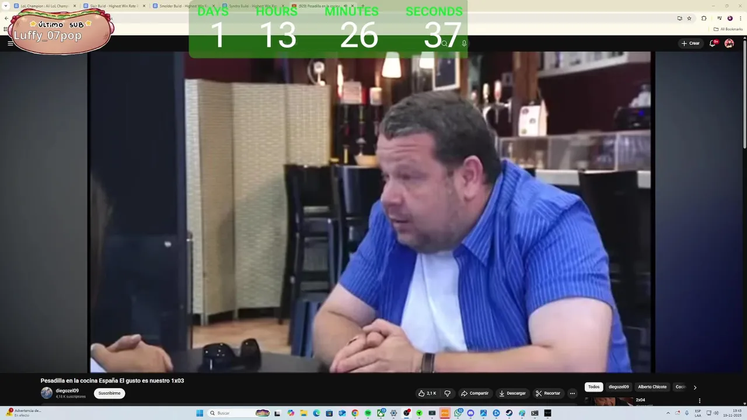Screen dimensions: 747x420
Task: Open WhatsApp on taskbar
Action: click(x=458, y=413)
